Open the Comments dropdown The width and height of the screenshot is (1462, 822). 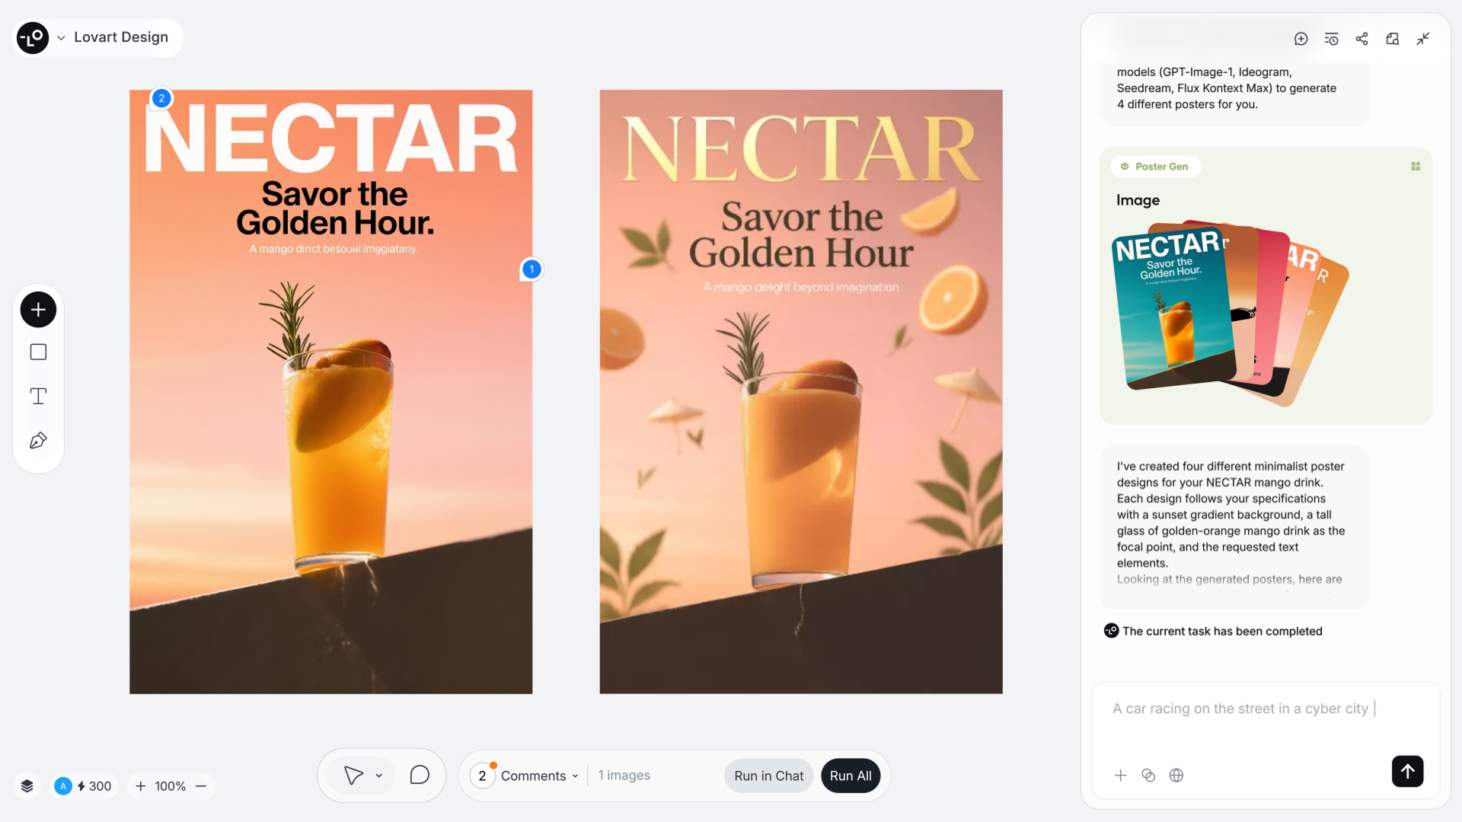(539, 776)
